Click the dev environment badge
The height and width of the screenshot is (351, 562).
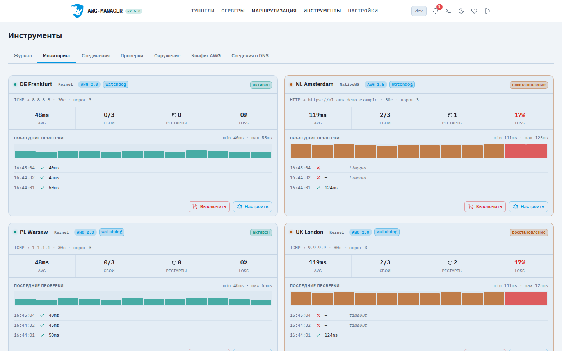tap(419, 11)
